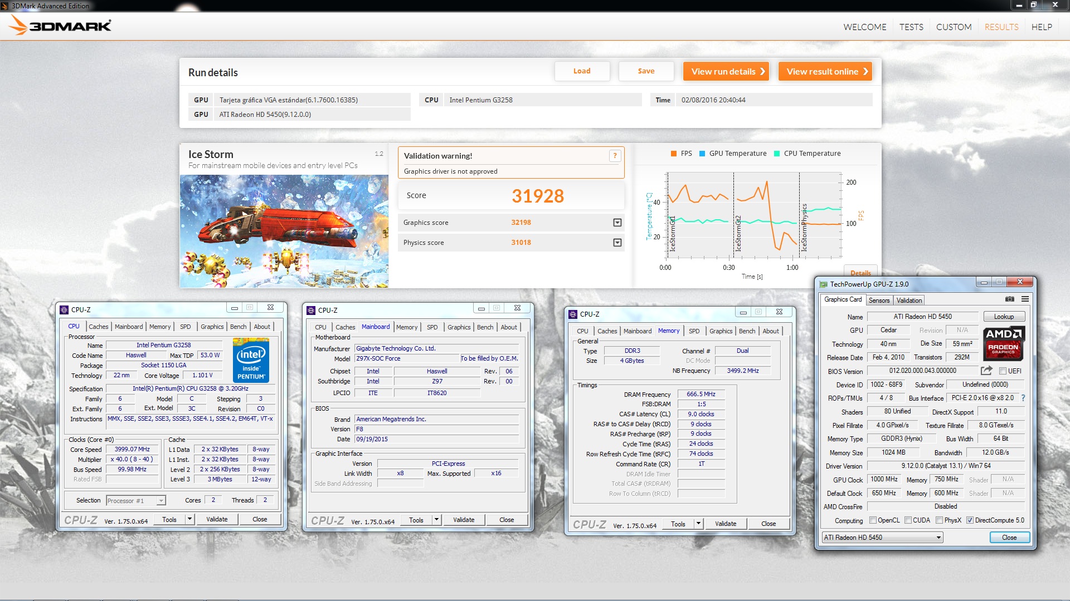Viewport: 1070px width, 601px height.
Task: Click the green CPU Temperature legend swatch
Action: coord(777,154)
